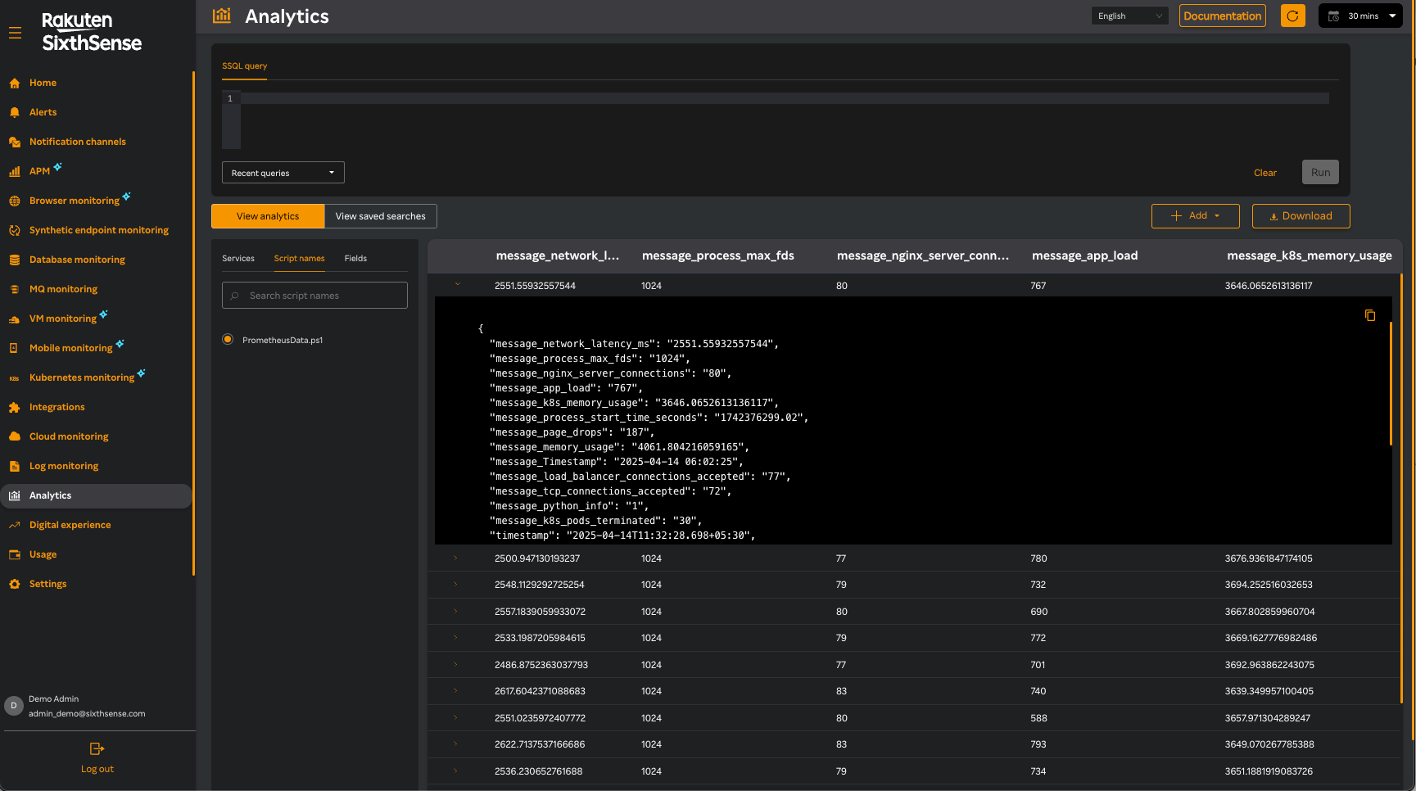Screen dimensions: 1416x791
Task: Click the MQ monitoring icon
Action: coord(15,289)
